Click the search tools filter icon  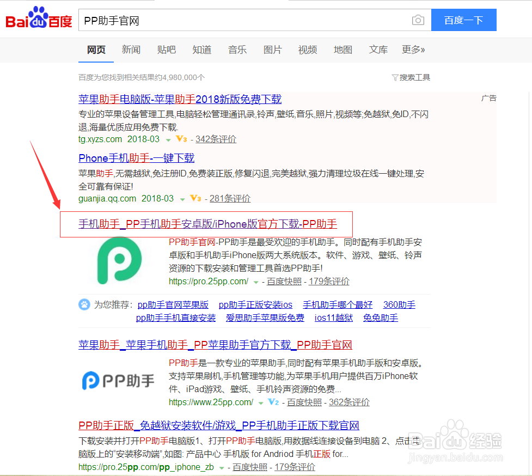tap(395, 78)
